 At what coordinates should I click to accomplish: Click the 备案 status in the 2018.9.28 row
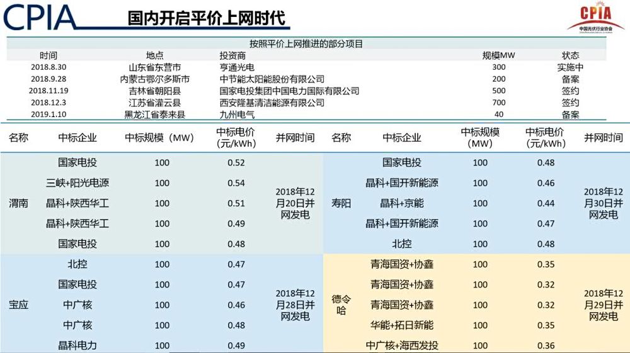(x=570, y=79)
